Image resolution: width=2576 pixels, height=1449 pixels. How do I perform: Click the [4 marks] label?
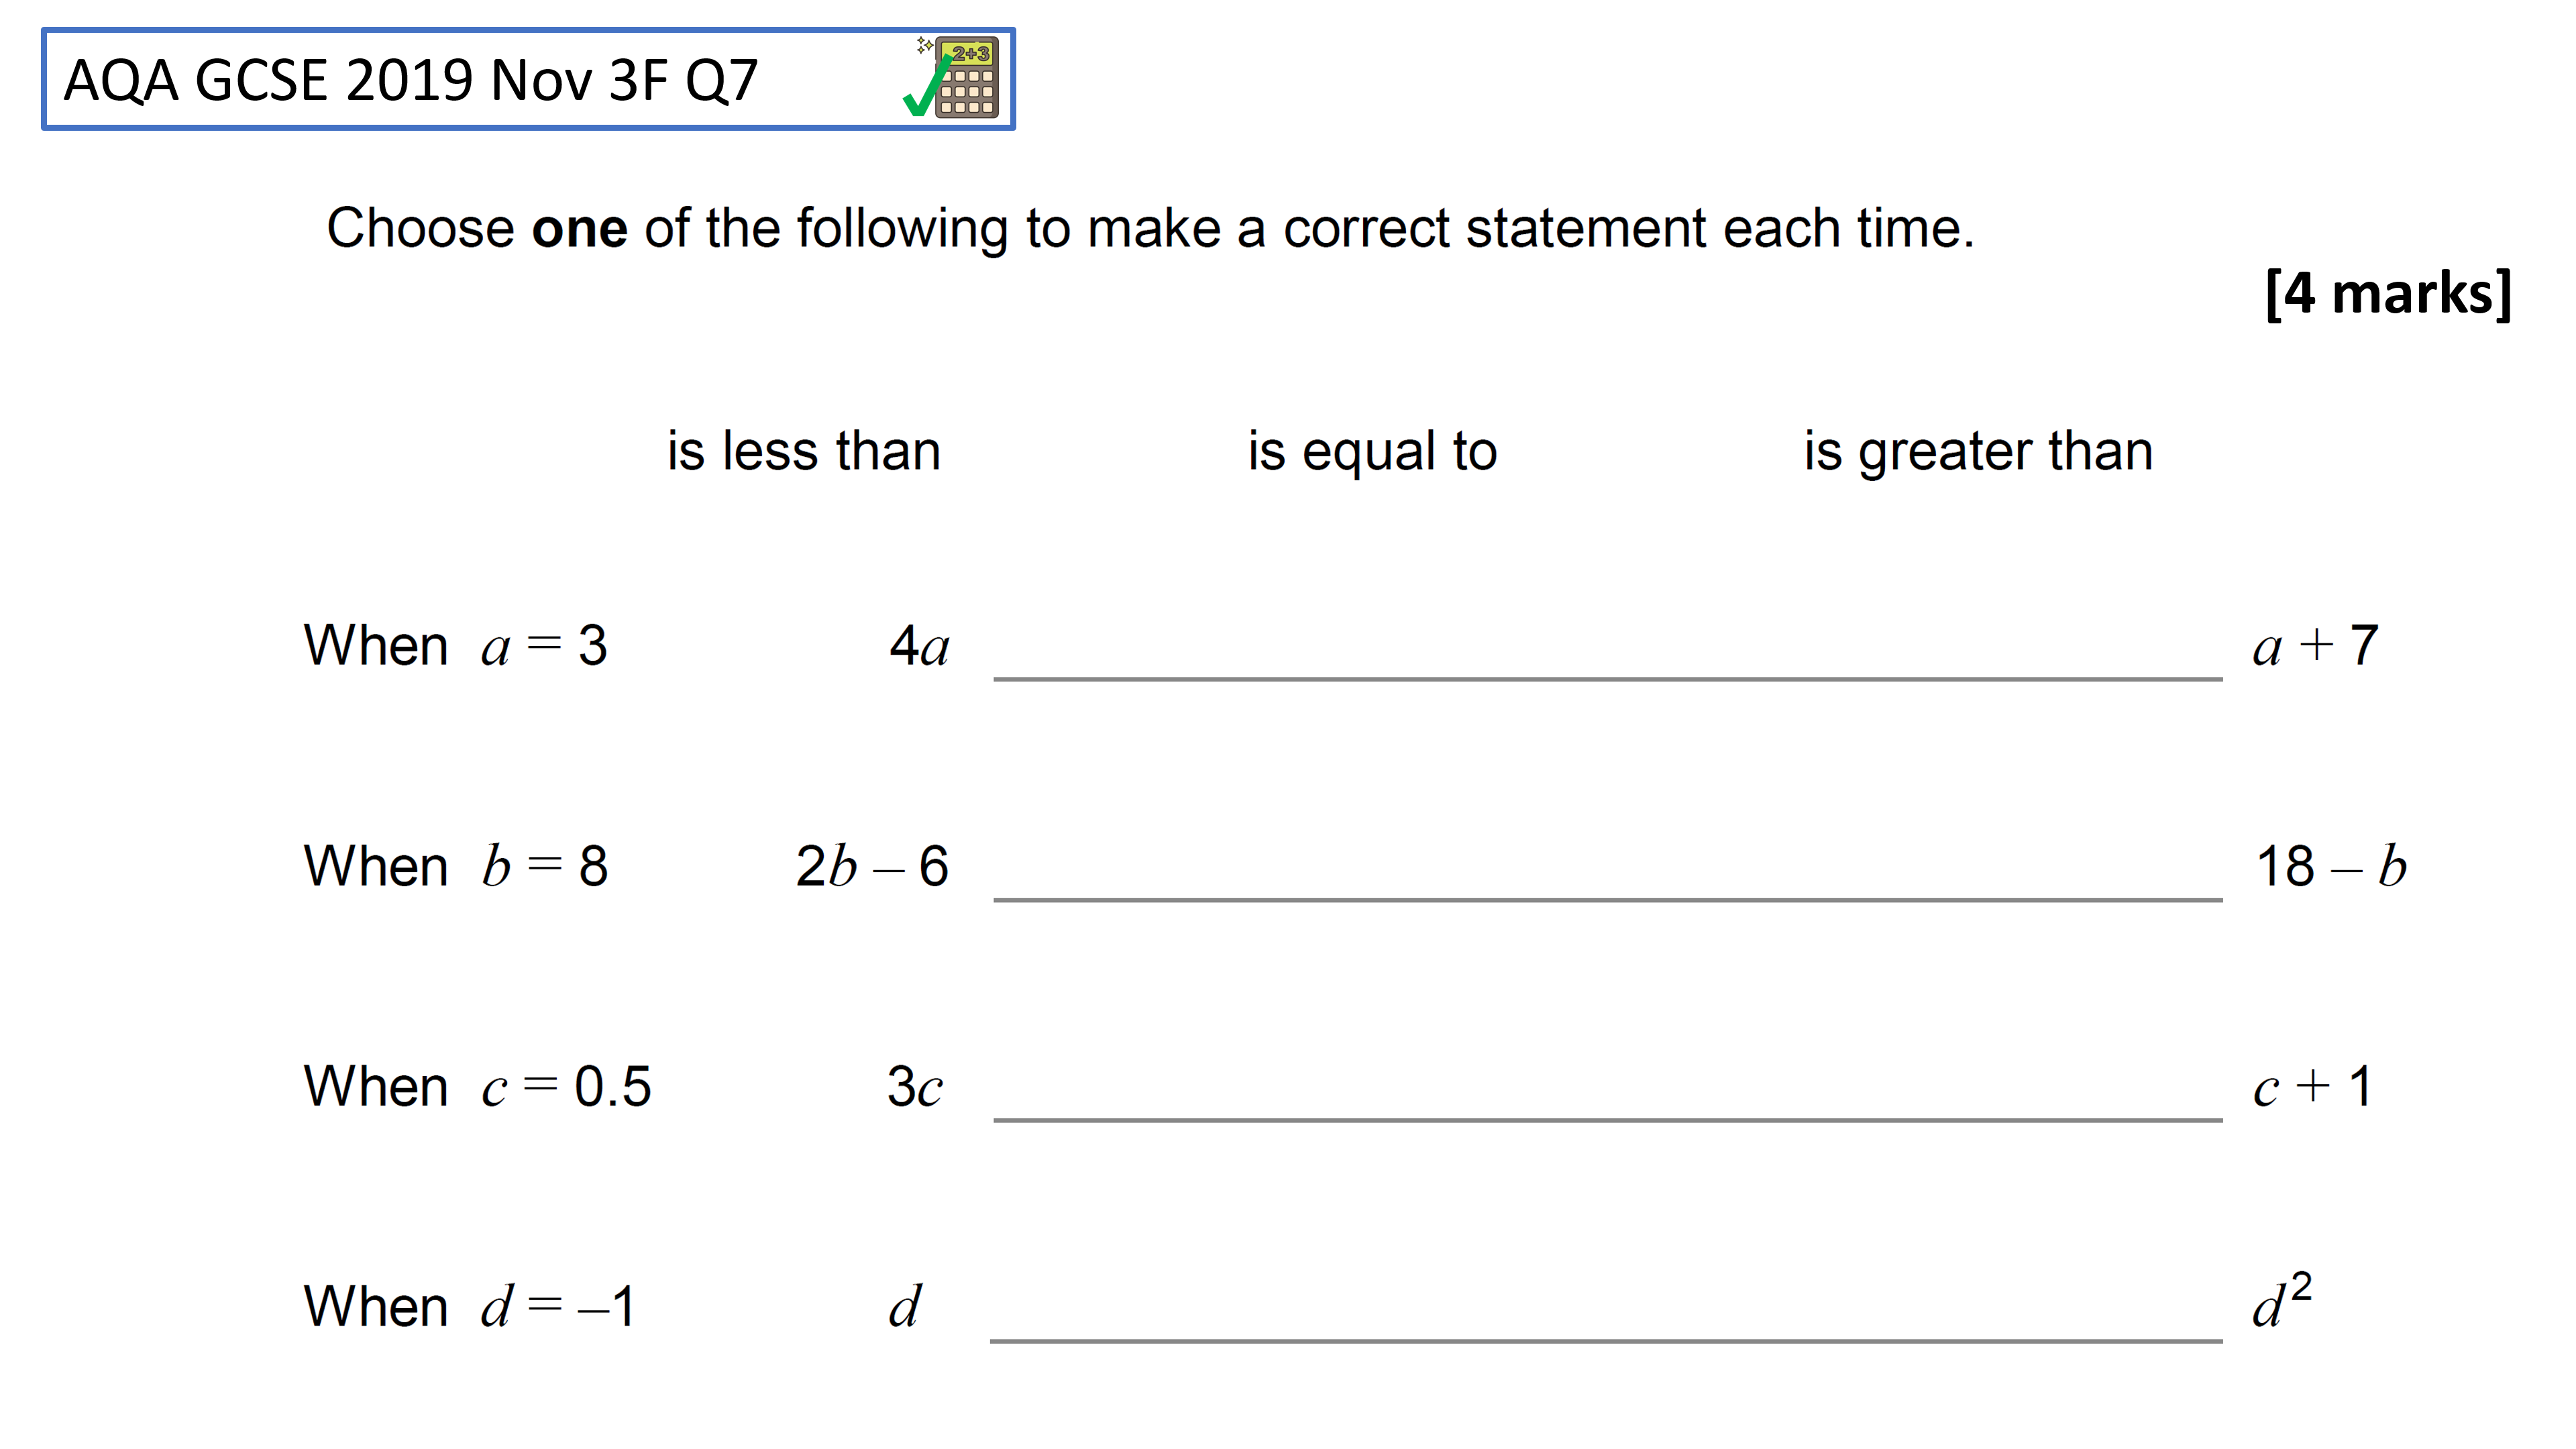point(2388,294)
